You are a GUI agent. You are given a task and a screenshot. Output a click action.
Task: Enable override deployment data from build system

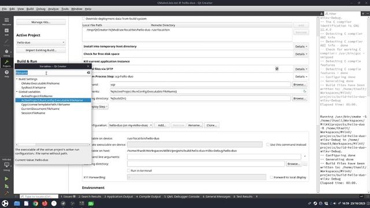(x=83, y=18)
